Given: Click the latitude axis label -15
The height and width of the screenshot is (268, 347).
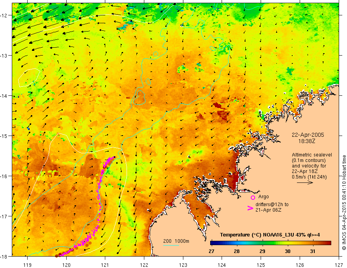Looking at the screenshot, I should tap(4, 136).
